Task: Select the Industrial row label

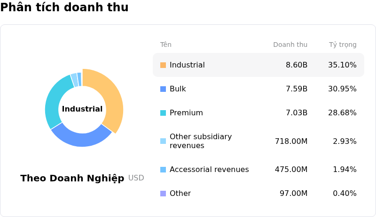Action: coord(187,65)
